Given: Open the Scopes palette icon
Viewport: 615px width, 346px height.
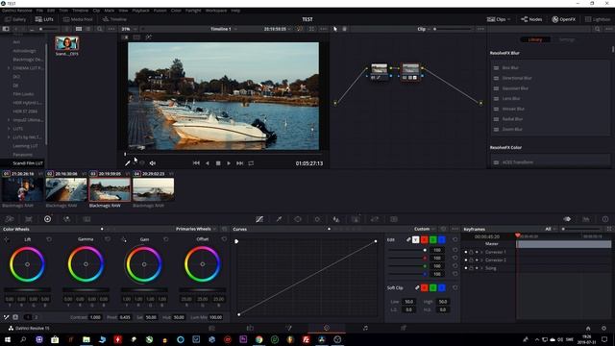Looking at the screenshot, I should coord(586,219).
